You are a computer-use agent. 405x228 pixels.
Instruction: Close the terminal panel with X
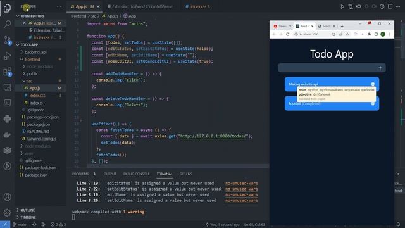click(398, 174)
